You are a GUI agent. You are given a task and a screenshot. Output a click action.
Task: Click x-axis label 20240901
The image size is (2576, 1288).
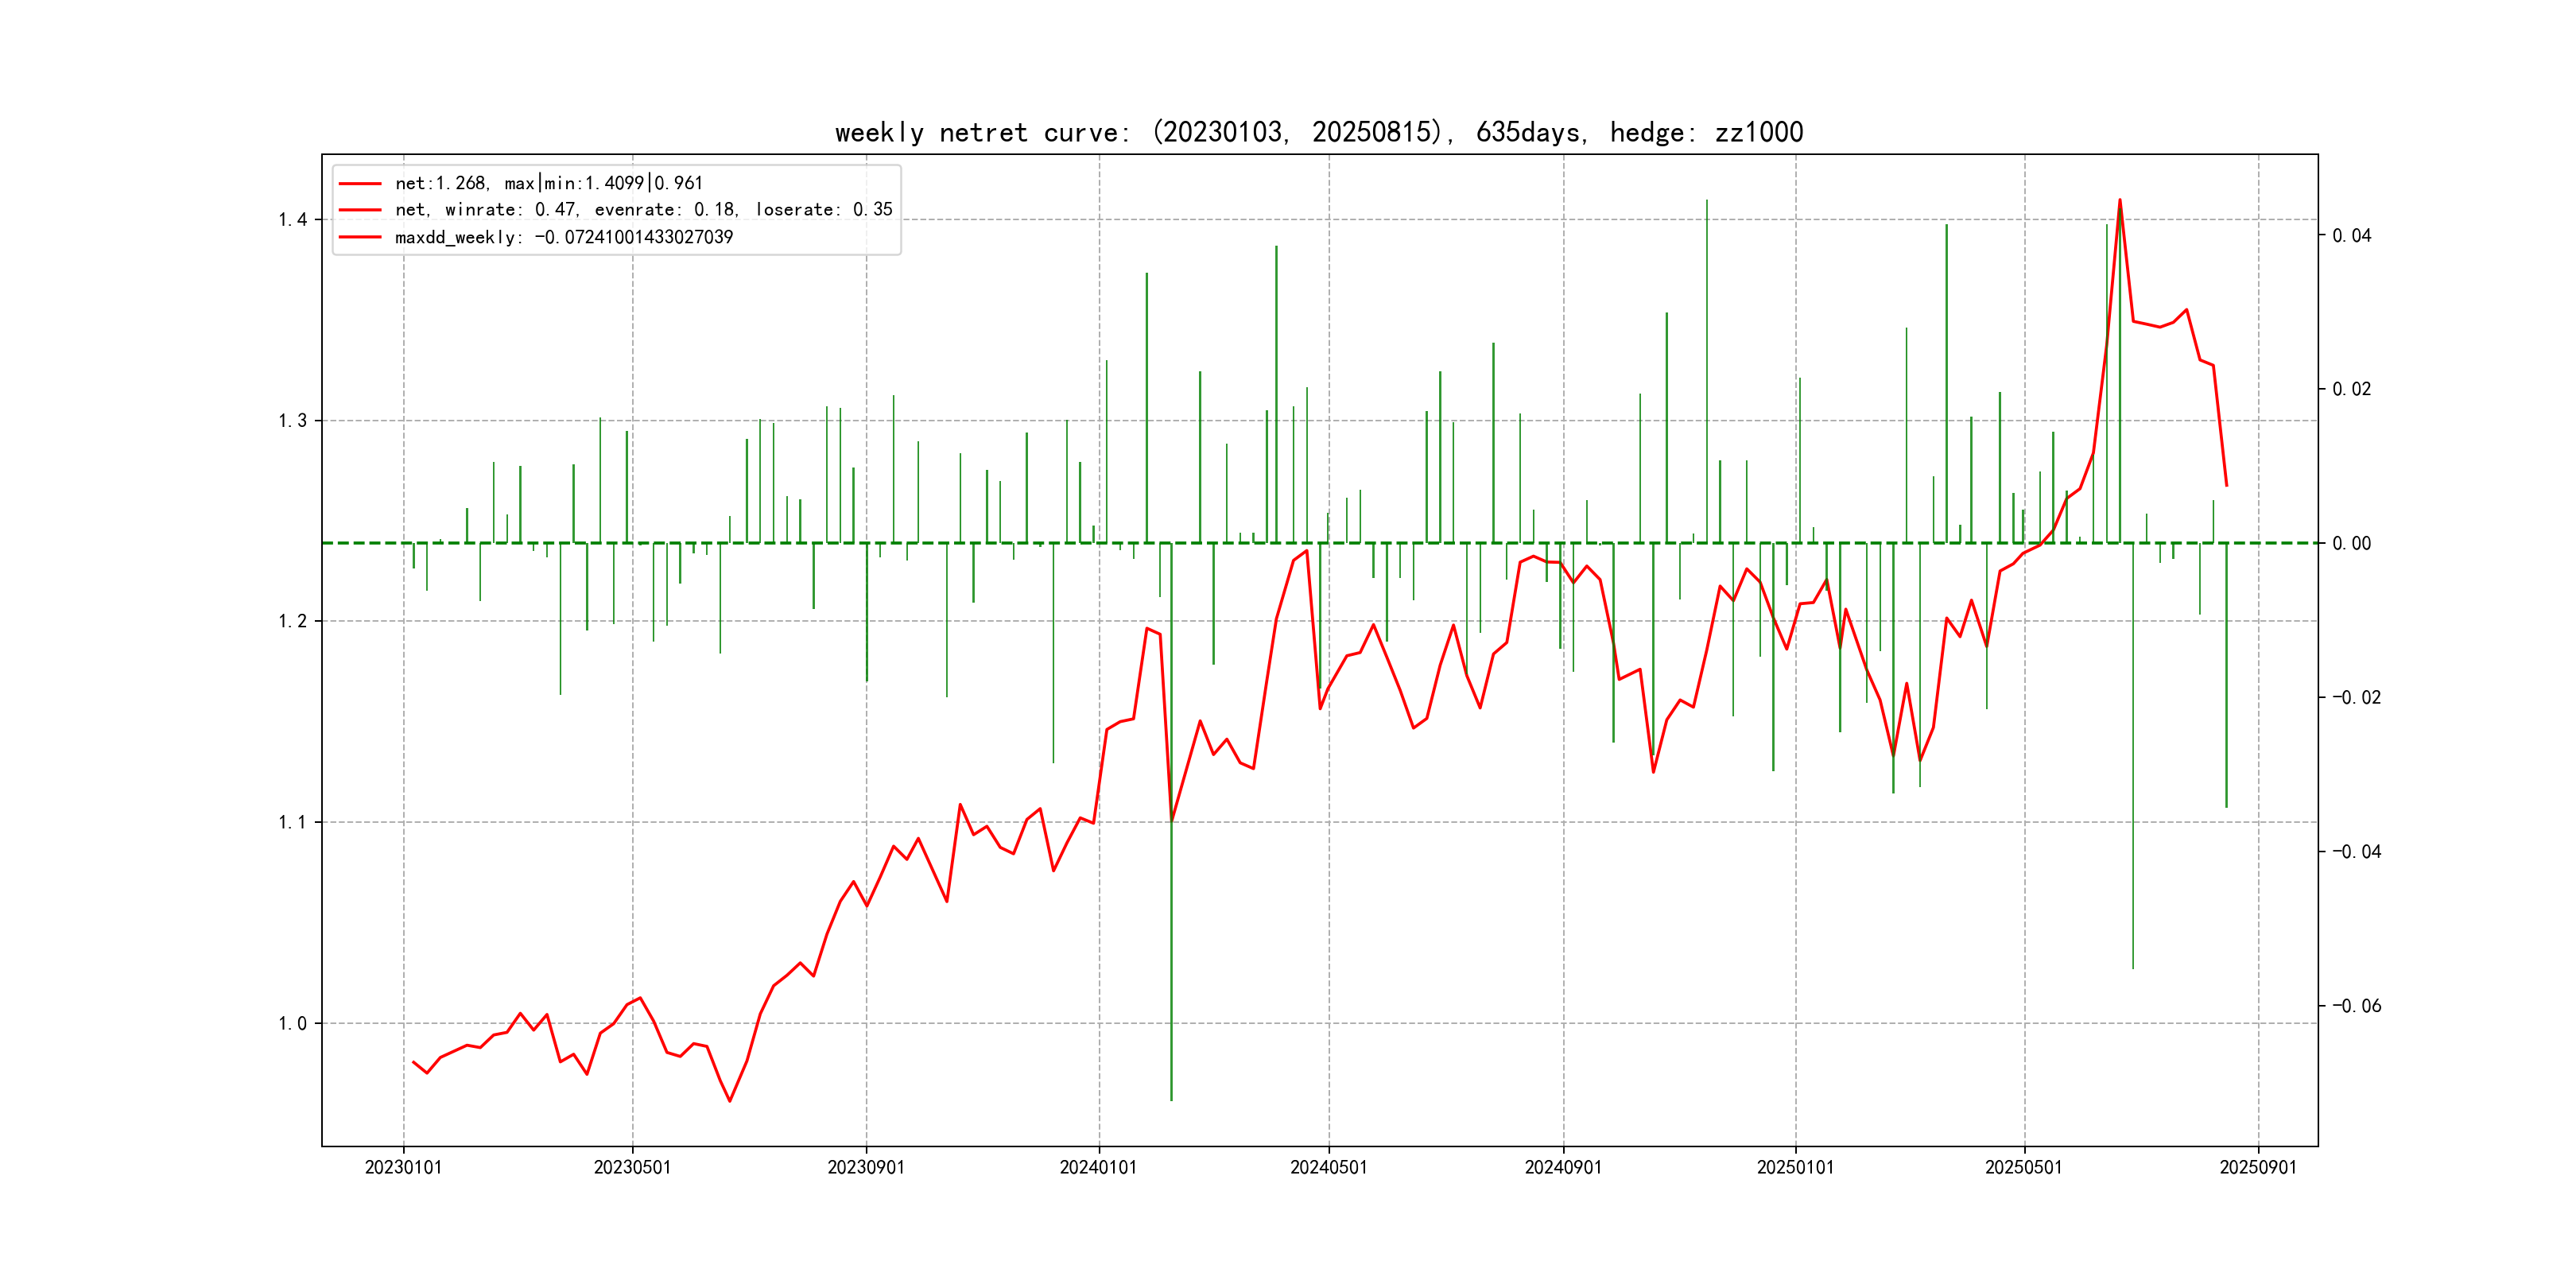(x=1563, y=1168)
